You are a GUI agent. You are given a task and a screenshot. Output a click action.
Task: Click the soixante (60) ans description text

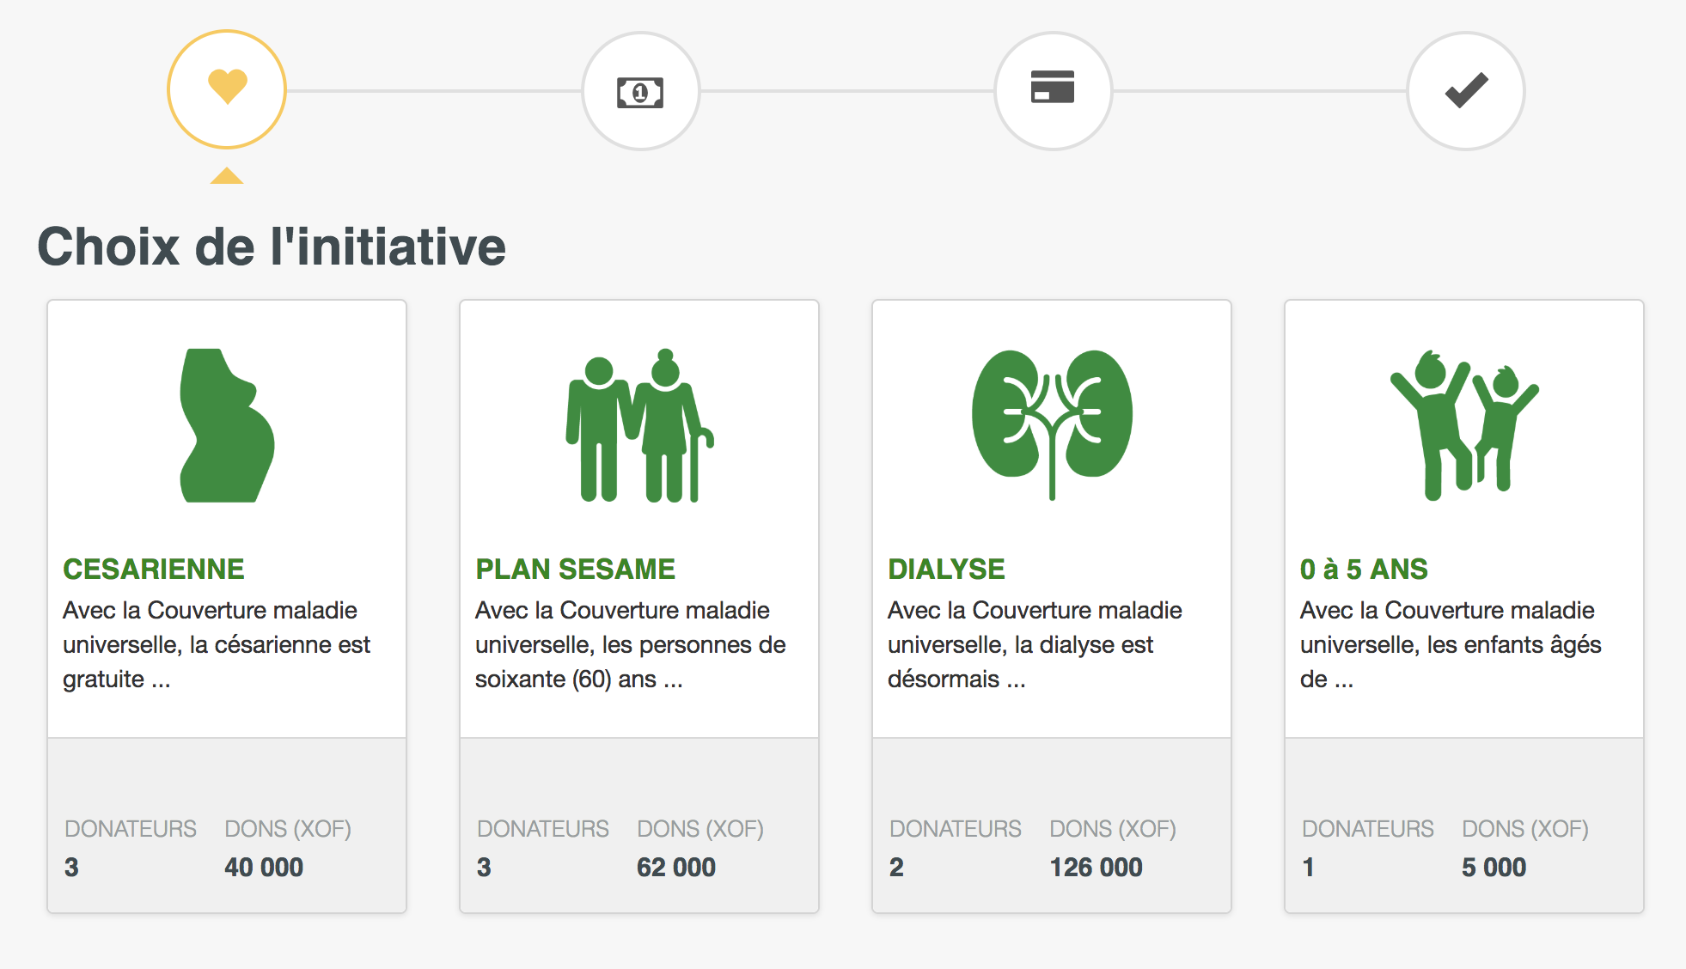[630, 644]
